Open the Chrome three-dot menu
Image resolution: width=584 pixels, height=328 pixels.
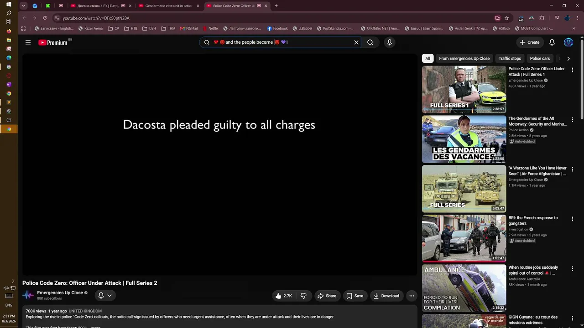(577, 18)
